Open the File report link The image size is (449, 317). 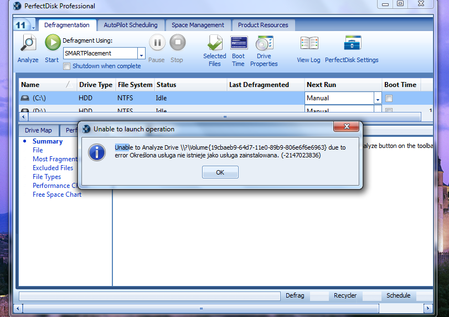(38, 150)
